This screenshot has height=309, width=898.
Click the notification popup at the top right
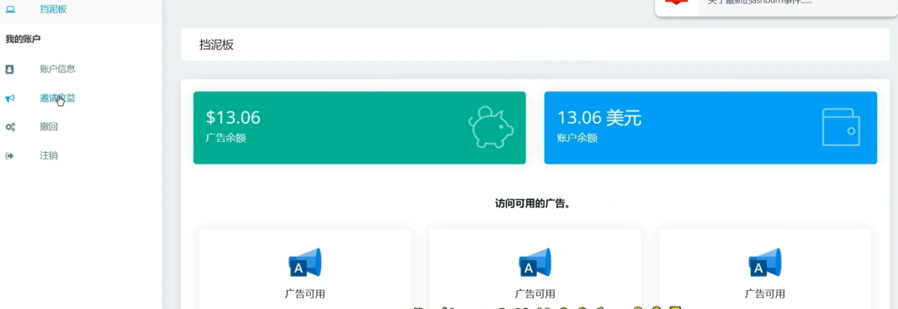click(x=776, y=7)
